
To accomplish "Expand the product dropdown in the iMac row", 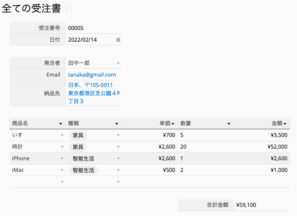I will 62,170.
